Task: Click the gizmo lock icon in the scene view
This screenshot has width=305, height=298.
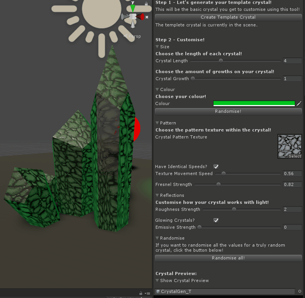Action: point(146,4)
